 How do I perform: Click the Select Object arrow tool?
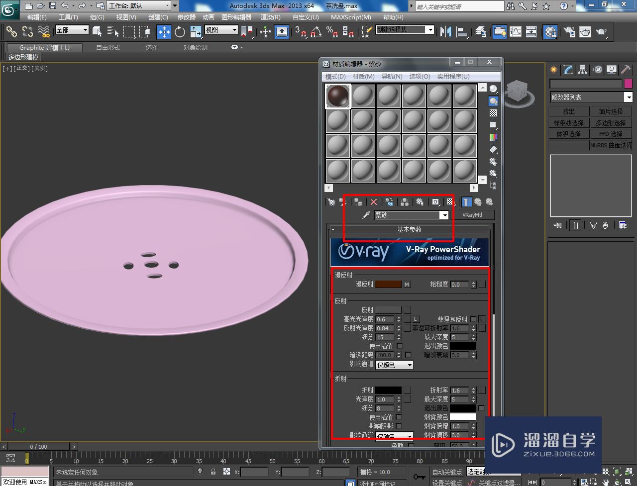98,32
